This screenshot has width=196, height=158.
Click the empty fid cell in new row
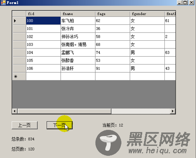(x=43, y=76)
